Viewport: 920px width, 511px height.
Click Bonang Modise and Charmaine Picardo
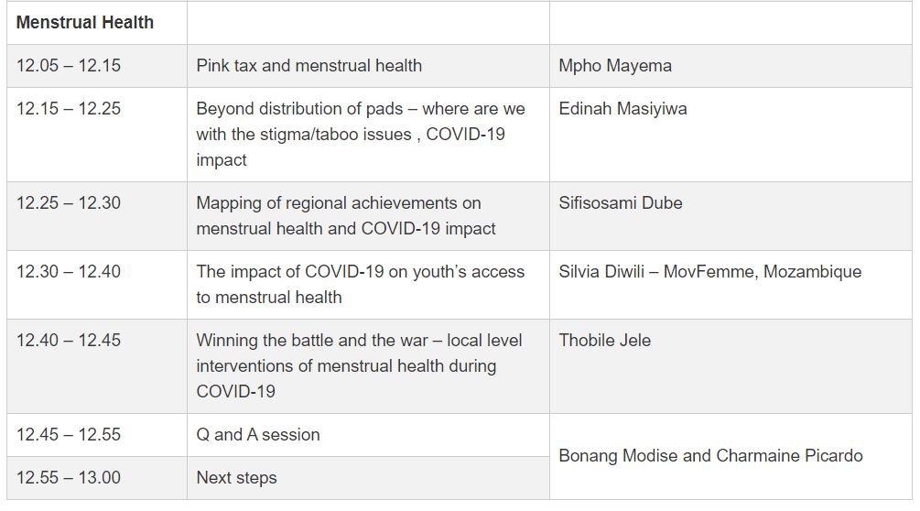click(710, 456)
